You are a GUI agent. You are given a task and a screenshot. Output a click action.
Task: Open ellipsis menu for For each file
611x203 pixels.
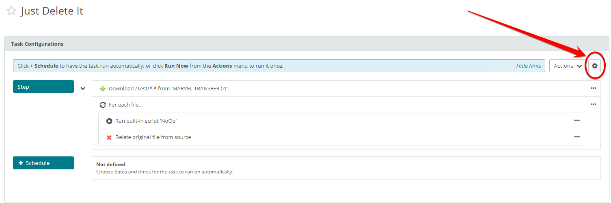(594, 104)
